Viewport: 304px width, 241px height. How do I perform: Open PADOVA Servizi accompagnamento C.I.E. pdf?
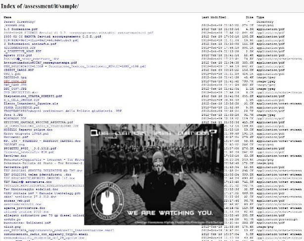[52, 36]
